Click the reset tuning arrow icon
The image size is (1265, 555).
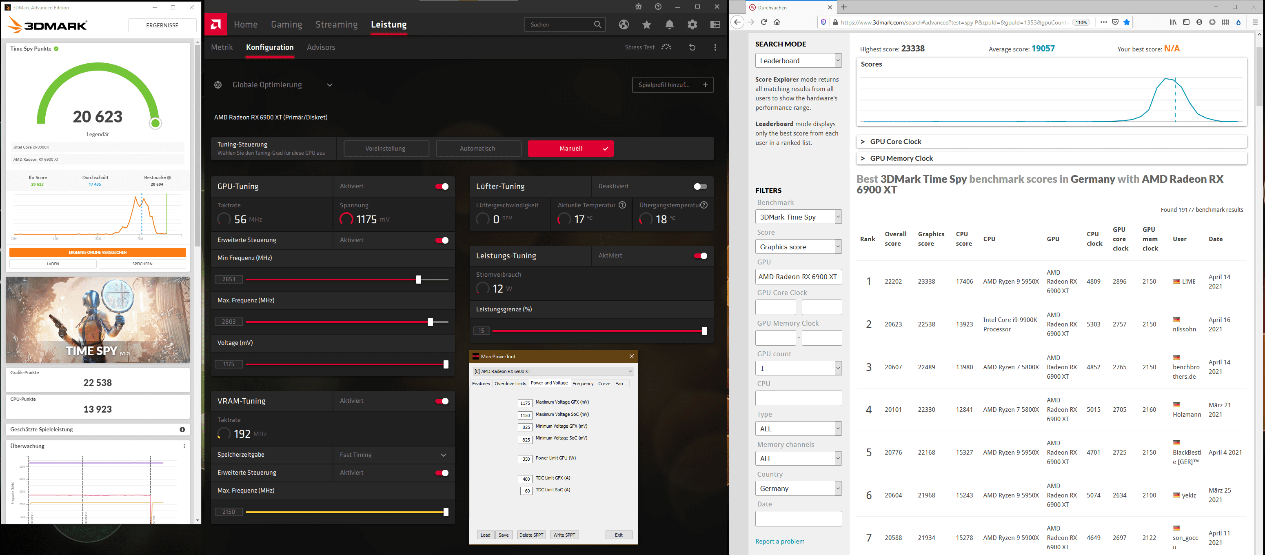[x=692, y=47]
